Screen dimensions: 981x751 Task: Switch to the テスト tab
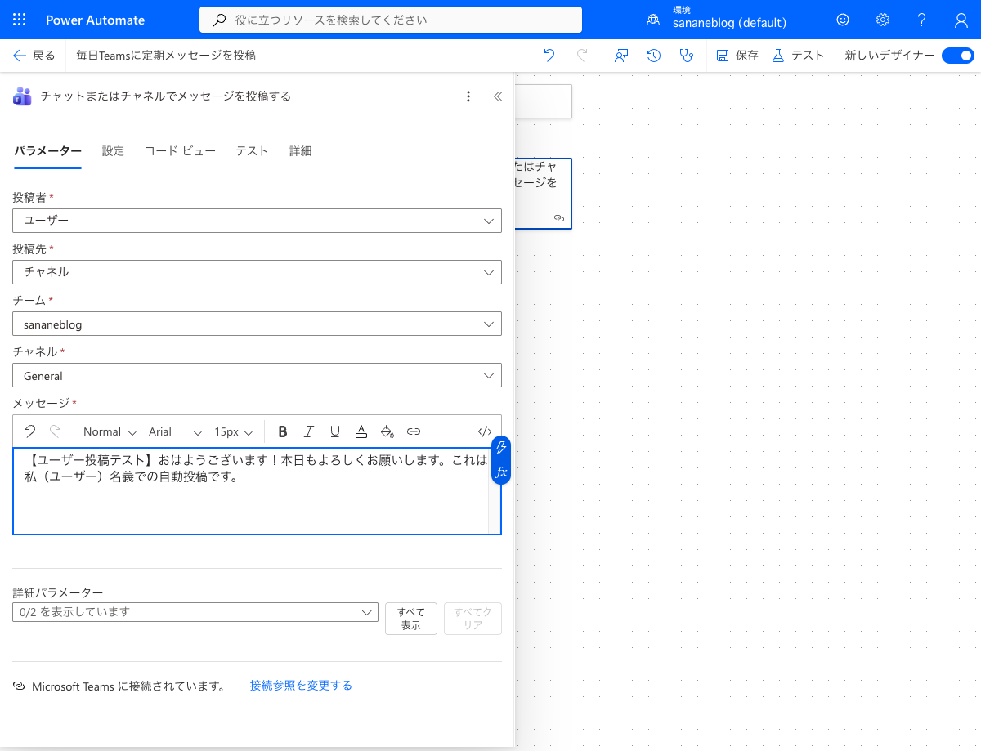coord(252,151)
